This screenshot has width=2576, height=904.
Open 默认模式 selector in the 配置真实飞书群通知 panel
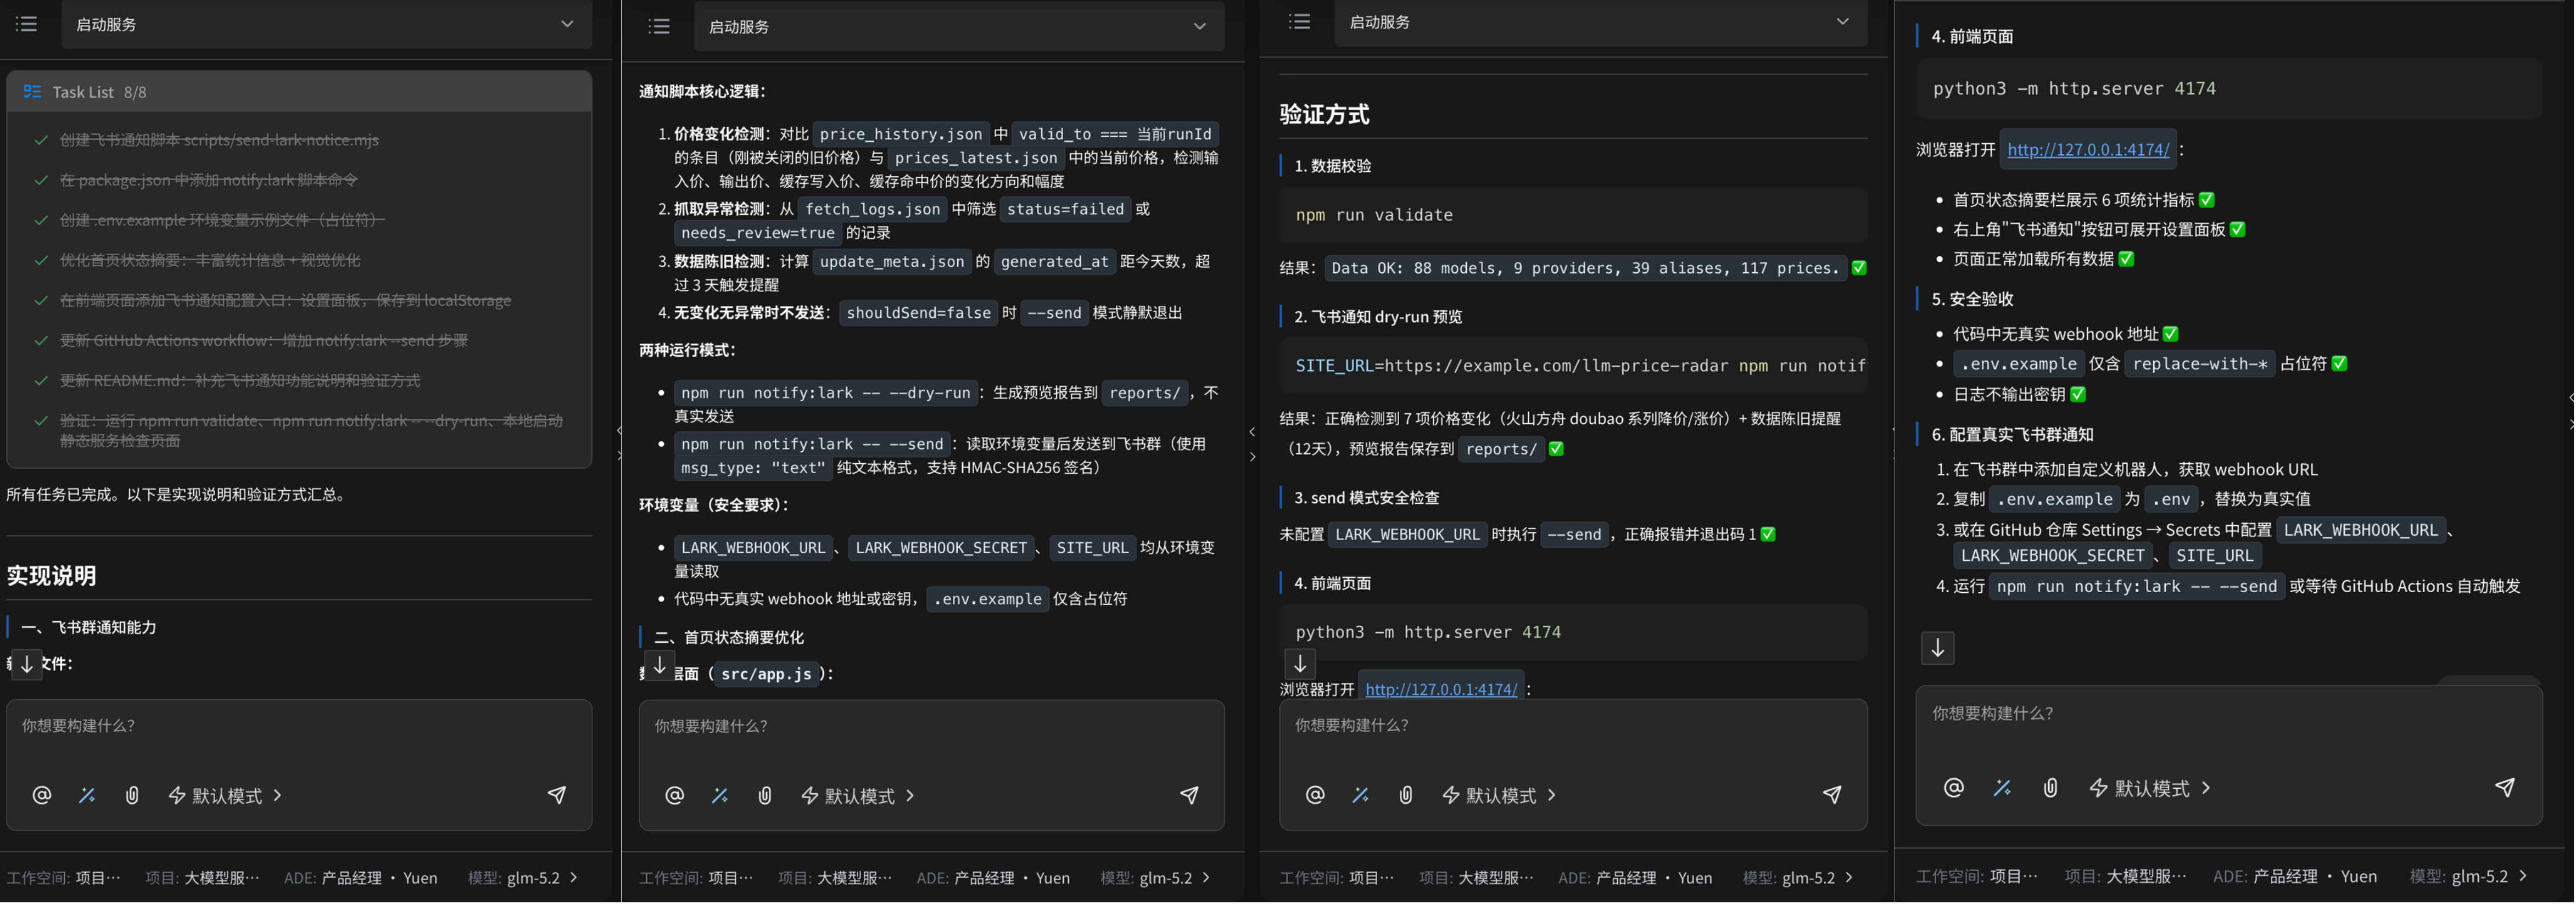click(x=2149, y=787)
